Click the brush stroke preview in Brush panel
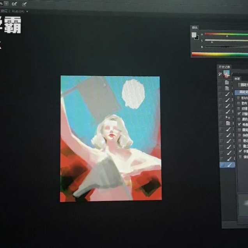 point(243,204)
